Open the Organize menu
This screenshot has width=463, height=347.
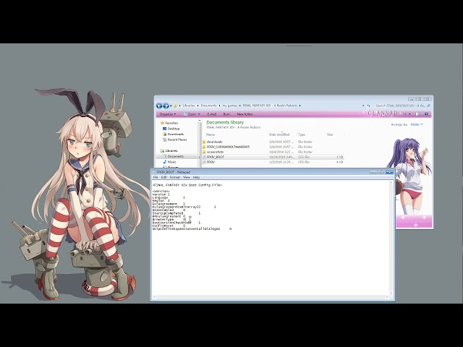pos(168,114)
